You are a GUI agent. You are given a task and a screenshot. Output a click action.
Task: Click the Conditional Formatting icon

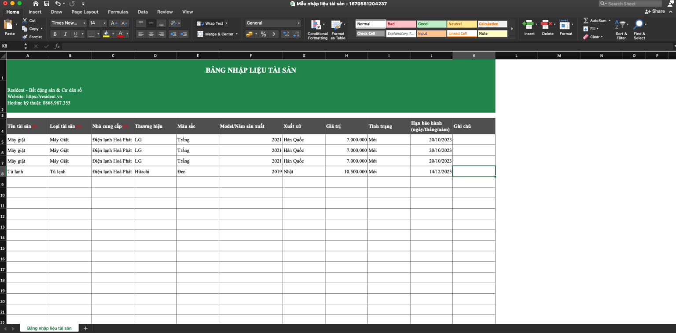316,25
